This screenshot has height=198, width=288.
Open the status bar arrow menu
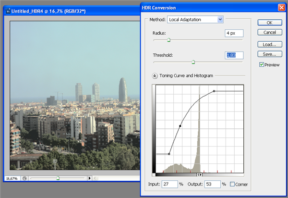89,178
